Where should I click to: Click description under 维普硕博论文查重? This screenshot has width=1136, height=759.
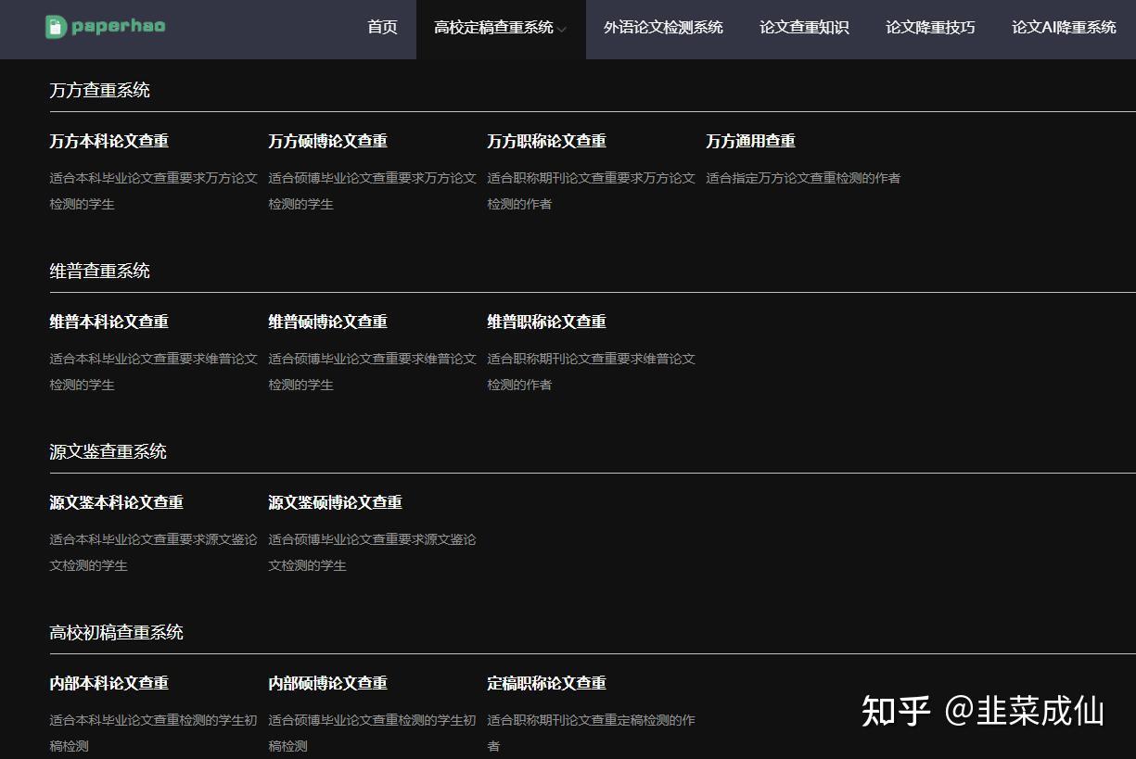coord(373,372)
